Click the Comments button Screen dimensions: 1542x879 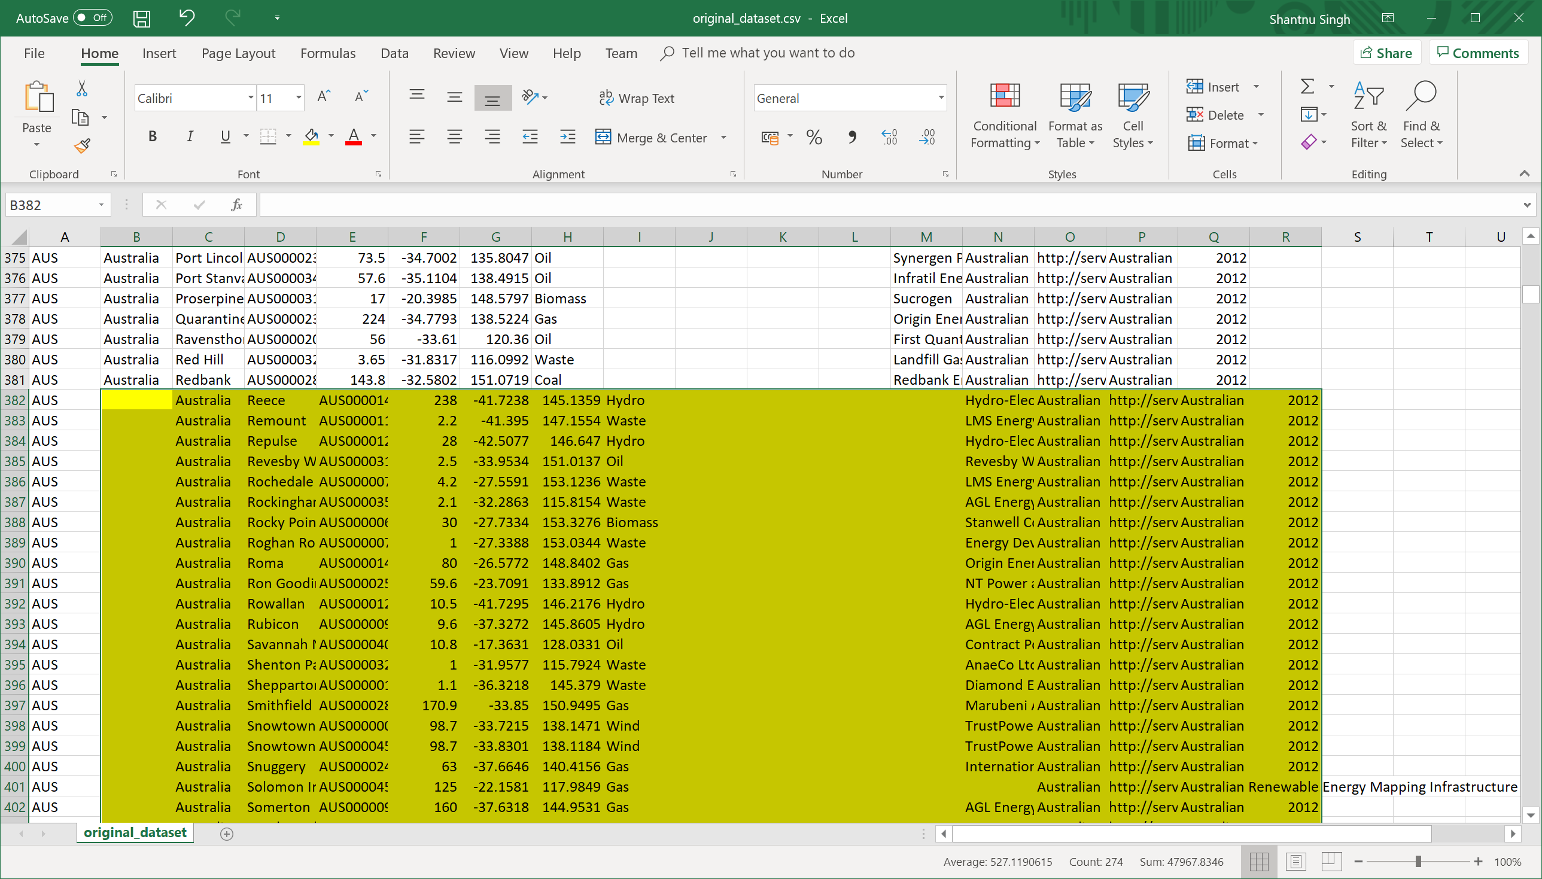click(x=1477, y=53)
